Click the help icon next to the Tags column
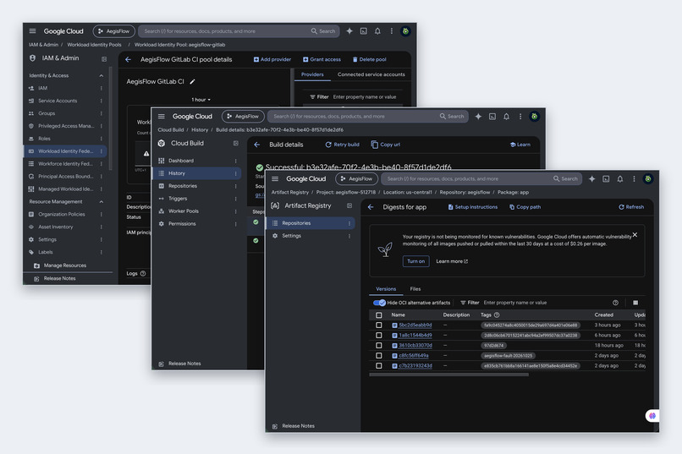The width and height of the screenshot is (682, 454). (x=497, y=315)
